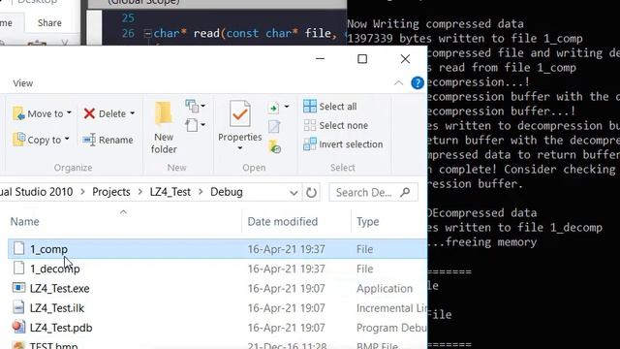Screen dimensions: 620x349
Task: Close the Explorer window
Action: click(x=405, y=59)
